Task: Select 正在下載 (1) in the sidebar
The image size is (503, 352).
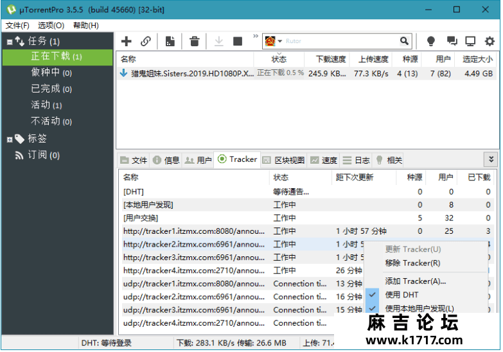Action: (56, 57)
